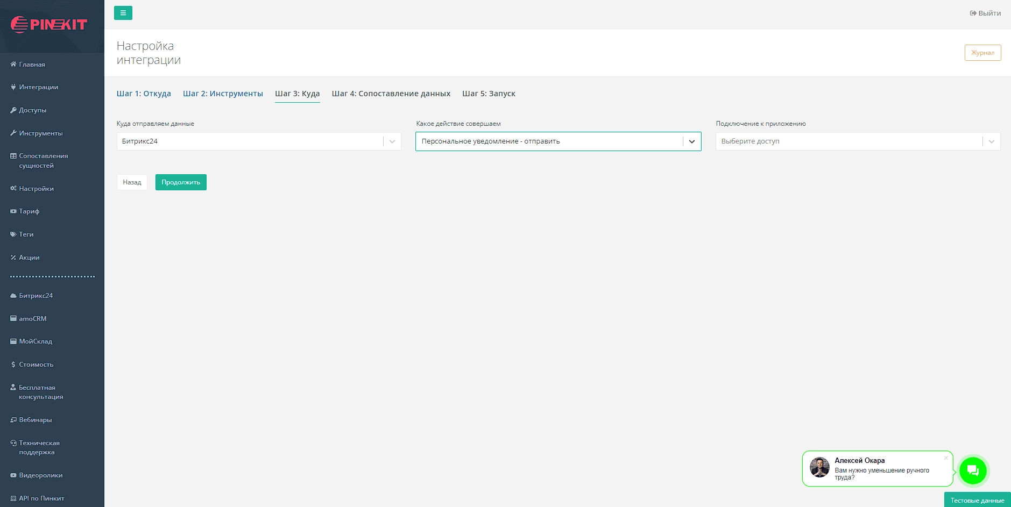Click Выйти to log out
The height and width of the screenshot is (507, 1011).
pos(985,13)
